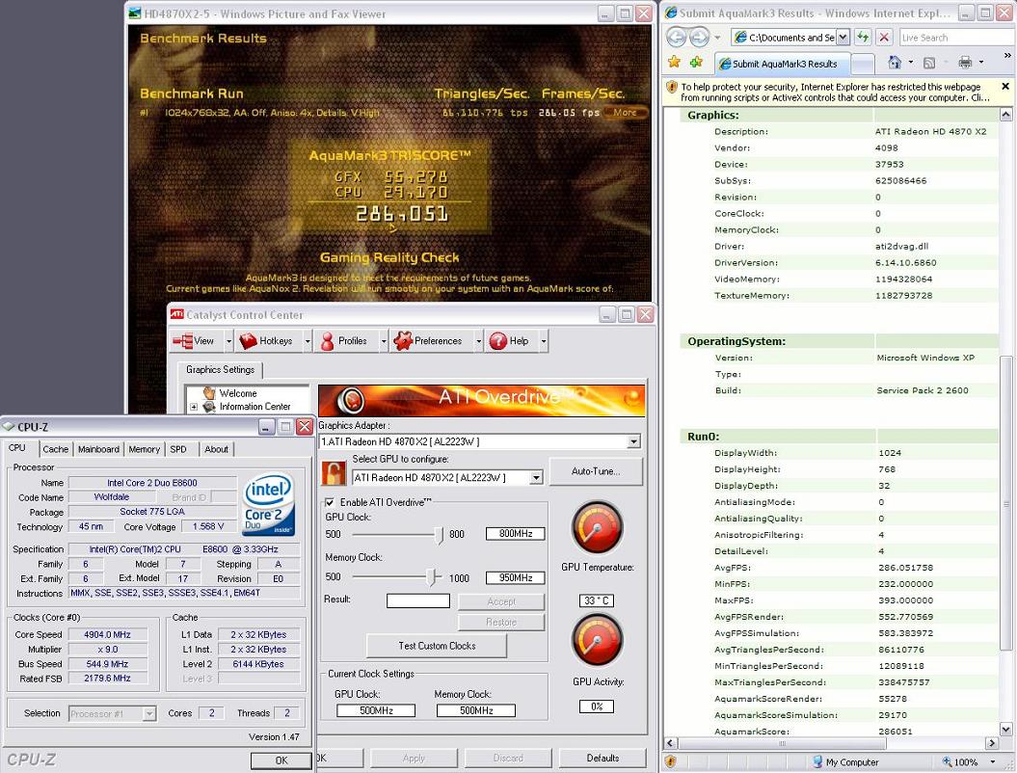The height and width of the screenshot is (773, 1017).
Task: Open the Recent Pages arrow beside Forward button
Action: [716, 38]
